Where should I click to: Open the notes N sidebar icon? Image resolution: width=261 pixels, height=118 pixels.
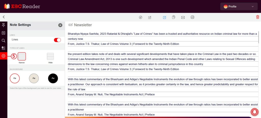coord(4,33)
